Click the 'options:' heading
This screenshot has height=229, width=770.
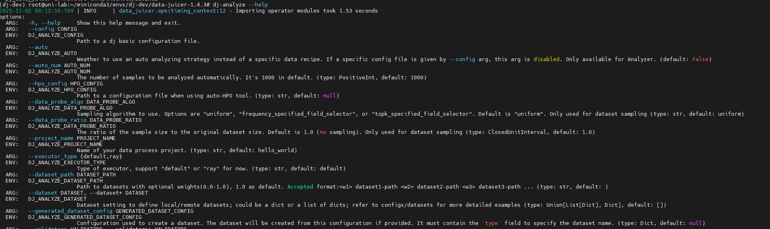pyautogui.click(x=12, y=17)
